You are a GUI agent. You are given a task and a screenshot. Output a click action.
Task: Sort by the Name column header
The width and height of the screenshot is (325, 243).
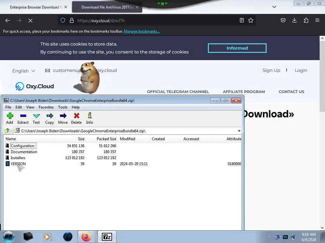pyautogui.click(x=29, y=139)
